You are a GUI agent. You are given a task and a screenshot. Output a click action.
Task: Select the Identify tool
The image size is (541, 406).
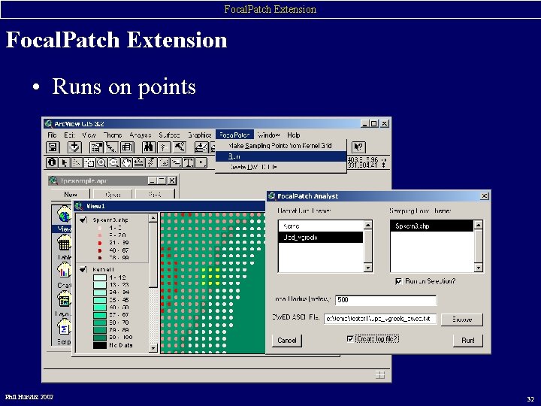(52, 162)
